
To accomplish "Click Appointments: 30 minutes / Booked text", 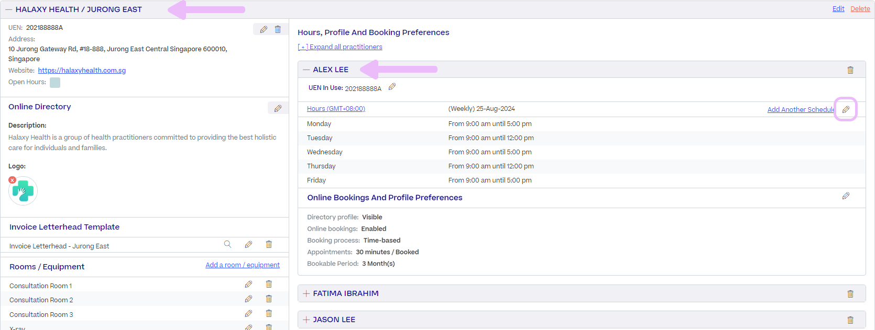I will point(363,252).
